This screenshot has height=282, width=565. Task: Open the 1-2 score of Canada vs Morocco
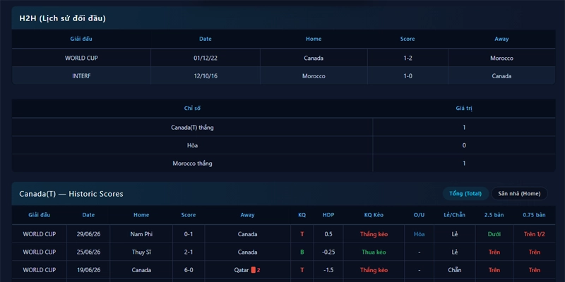[408, 58]
